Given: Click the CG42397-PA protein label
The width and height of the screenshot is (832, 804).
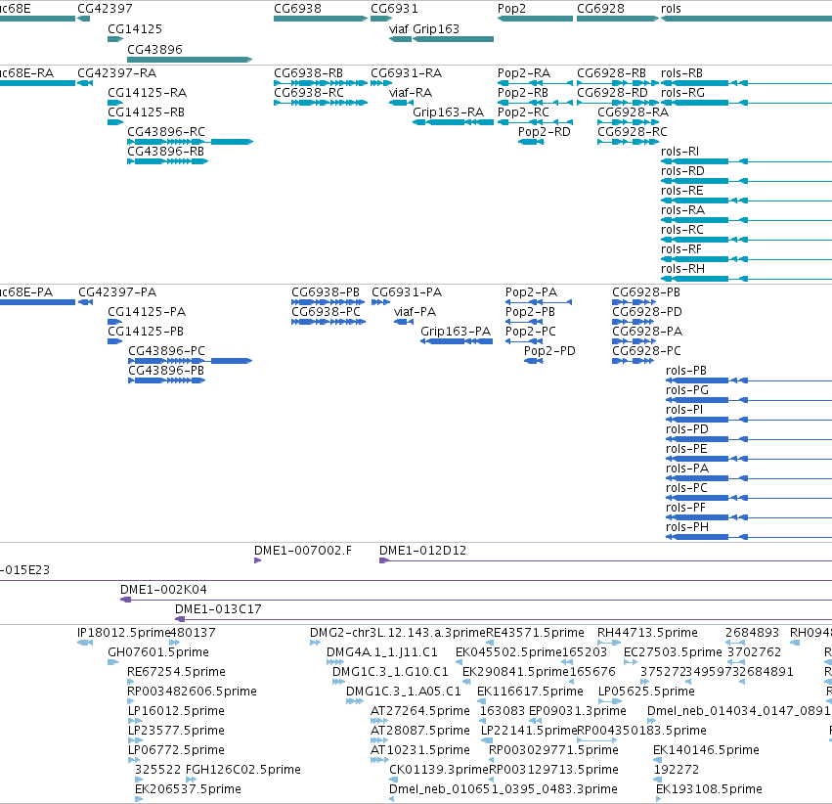Looking at the screenshot, I should [117, 292].
